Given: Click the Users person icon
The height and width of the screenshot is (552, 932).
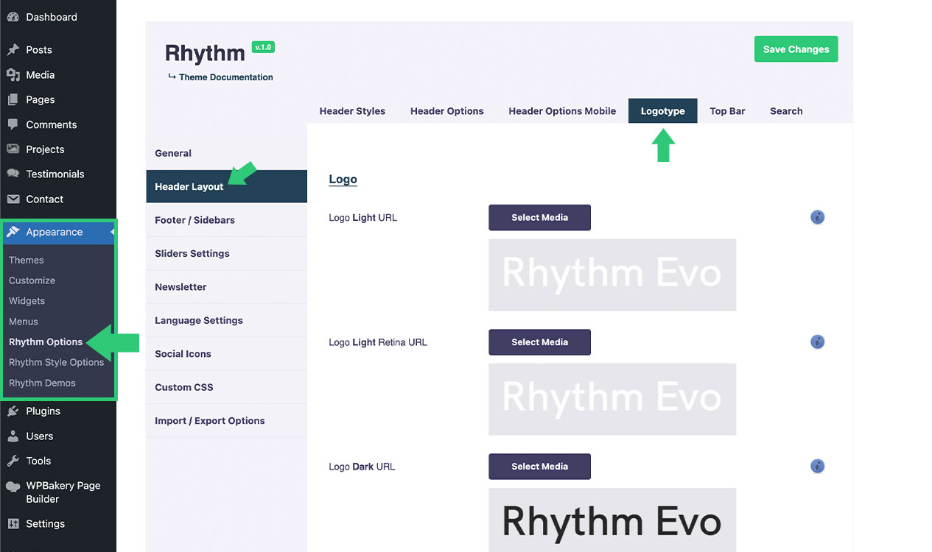Looking at the screenshot, I should coord(13,436).
